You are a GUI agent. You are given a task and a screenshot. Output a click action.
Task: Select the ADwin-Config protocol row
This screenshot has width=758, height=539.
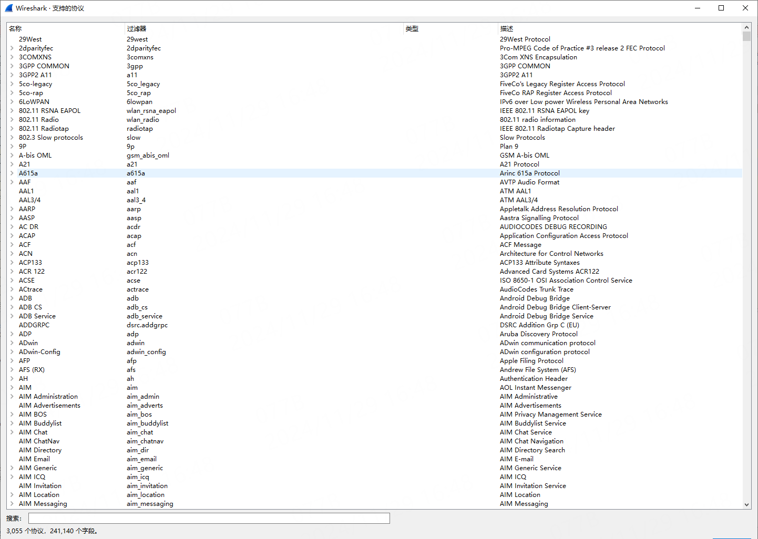pos(374,352)
